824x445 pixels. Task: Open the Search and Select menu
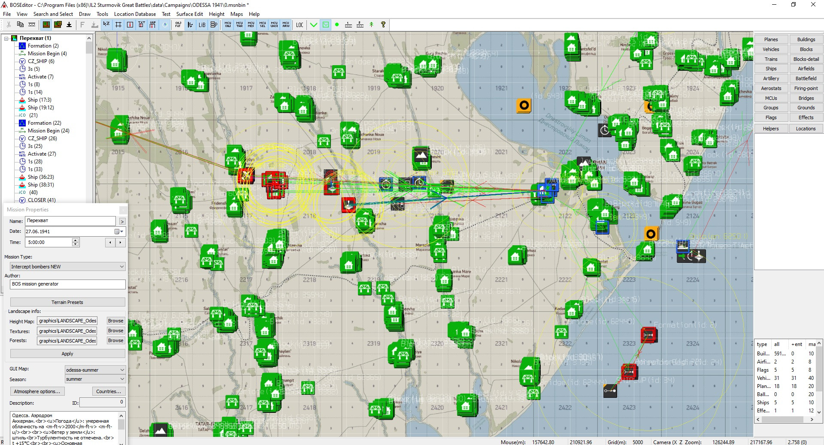53,14
